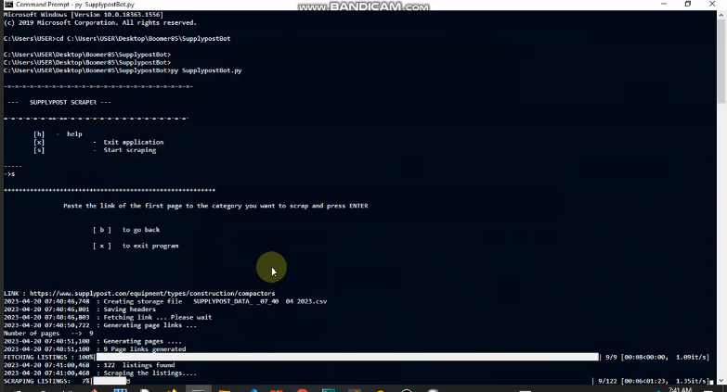Click the 'py SupplypostBot.py' command line
This screenshot has width=727, height=392.
123,70
